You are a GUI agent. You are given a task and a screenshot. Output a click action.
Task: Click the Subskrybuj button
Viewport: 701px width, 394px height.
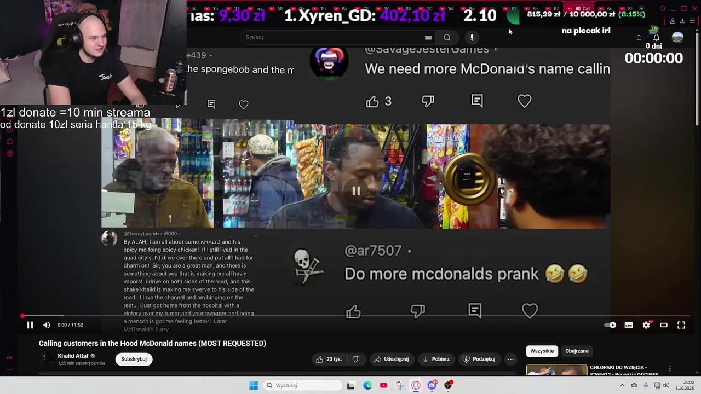point(134,359)
